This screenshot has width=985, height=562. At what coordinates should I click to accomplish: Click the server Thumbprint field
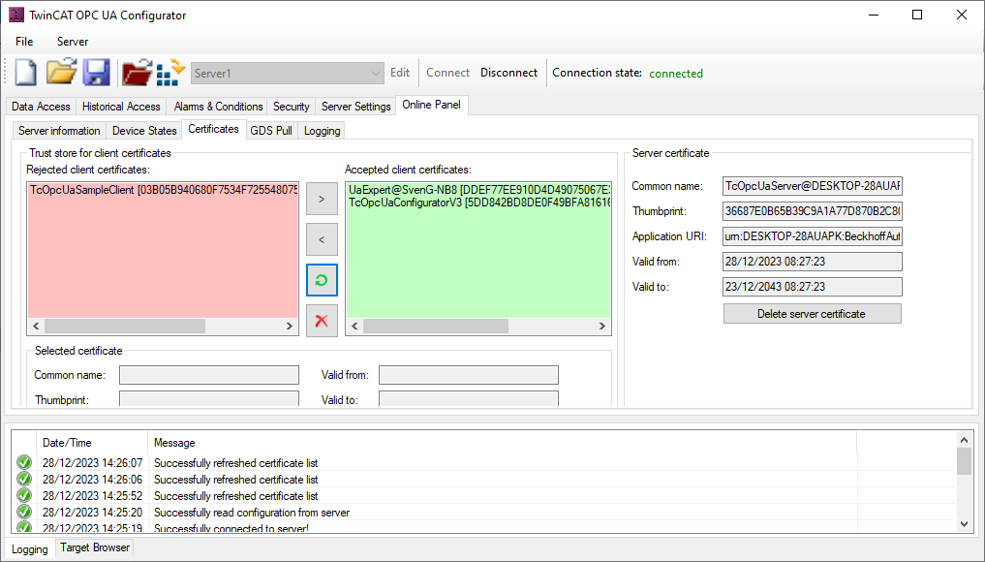tap(813, 211)
